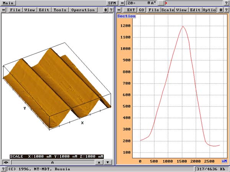Open the Operation menu
Image resolution: width=230 pixels, height=172 pixels.
[82, 10]
